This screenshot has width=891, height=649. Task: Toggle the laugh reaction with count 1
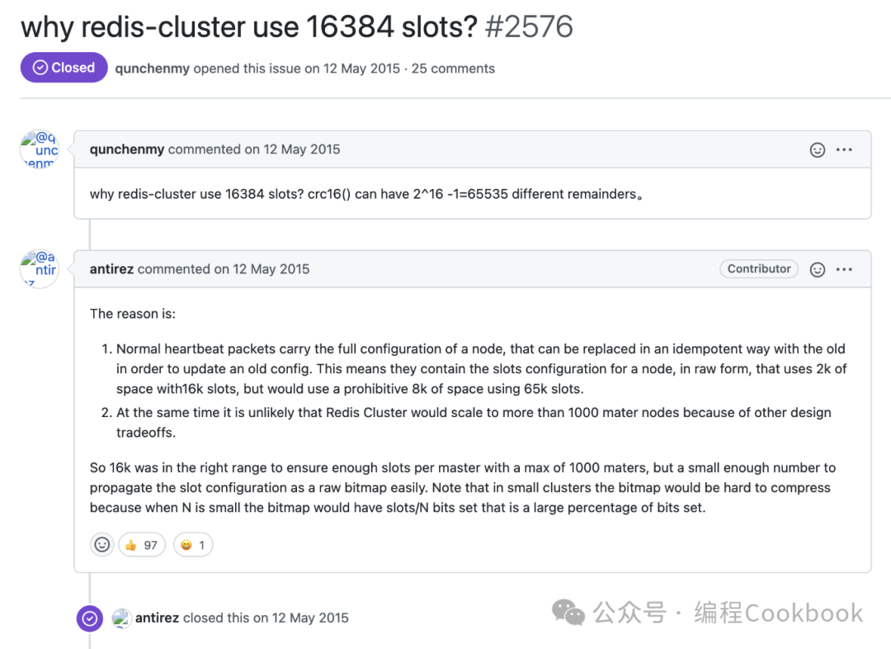(x=193, y=545)
